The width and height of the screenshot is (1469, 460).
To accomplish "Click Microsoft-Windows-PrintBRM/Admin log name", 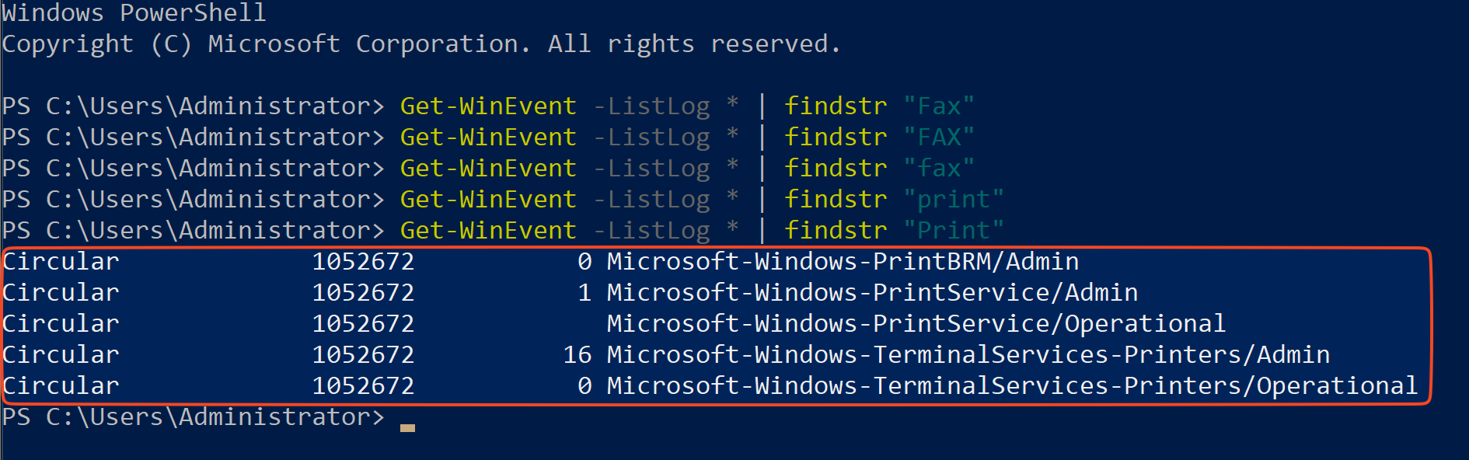I will [x=843, y=262].
